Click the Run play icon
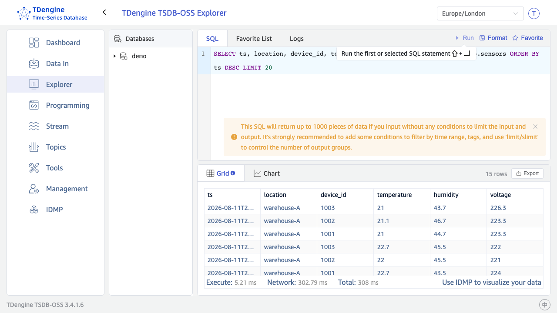This screenshot has width=557, height=313. 457,38
